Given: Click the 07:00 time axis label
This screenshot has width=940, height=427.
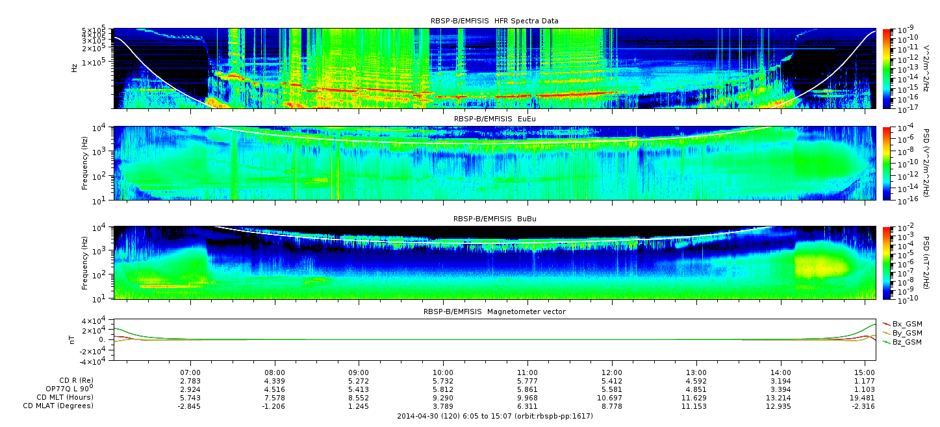Looking at the screenshot, I should point(190,373).
